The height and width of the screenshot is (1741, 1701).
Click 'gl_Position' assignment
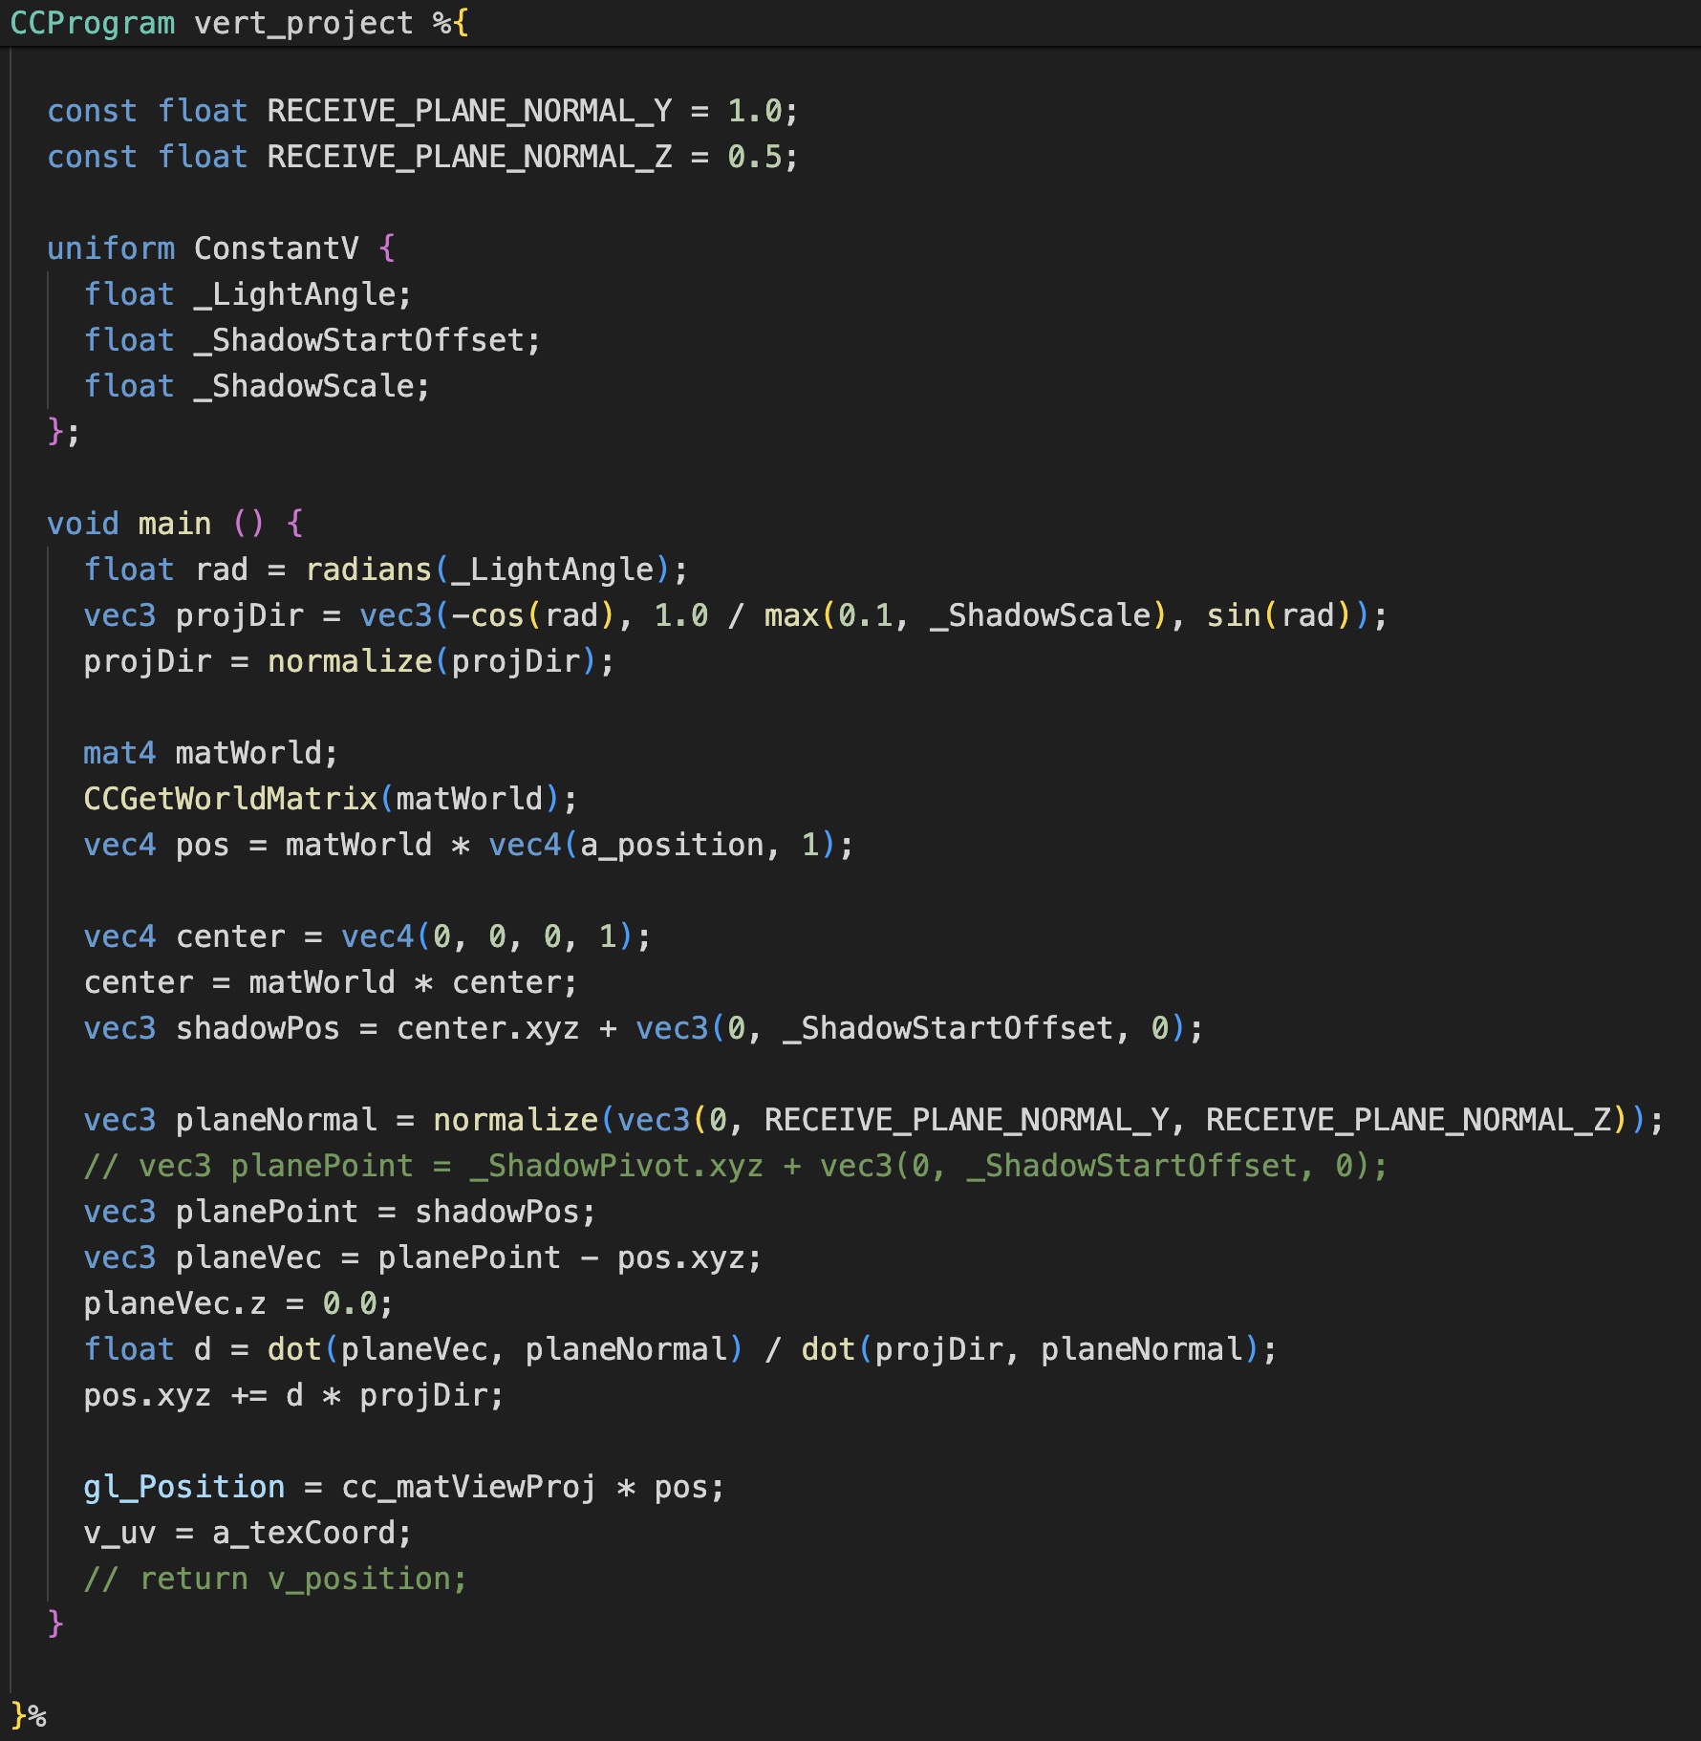pos(183,1487)
